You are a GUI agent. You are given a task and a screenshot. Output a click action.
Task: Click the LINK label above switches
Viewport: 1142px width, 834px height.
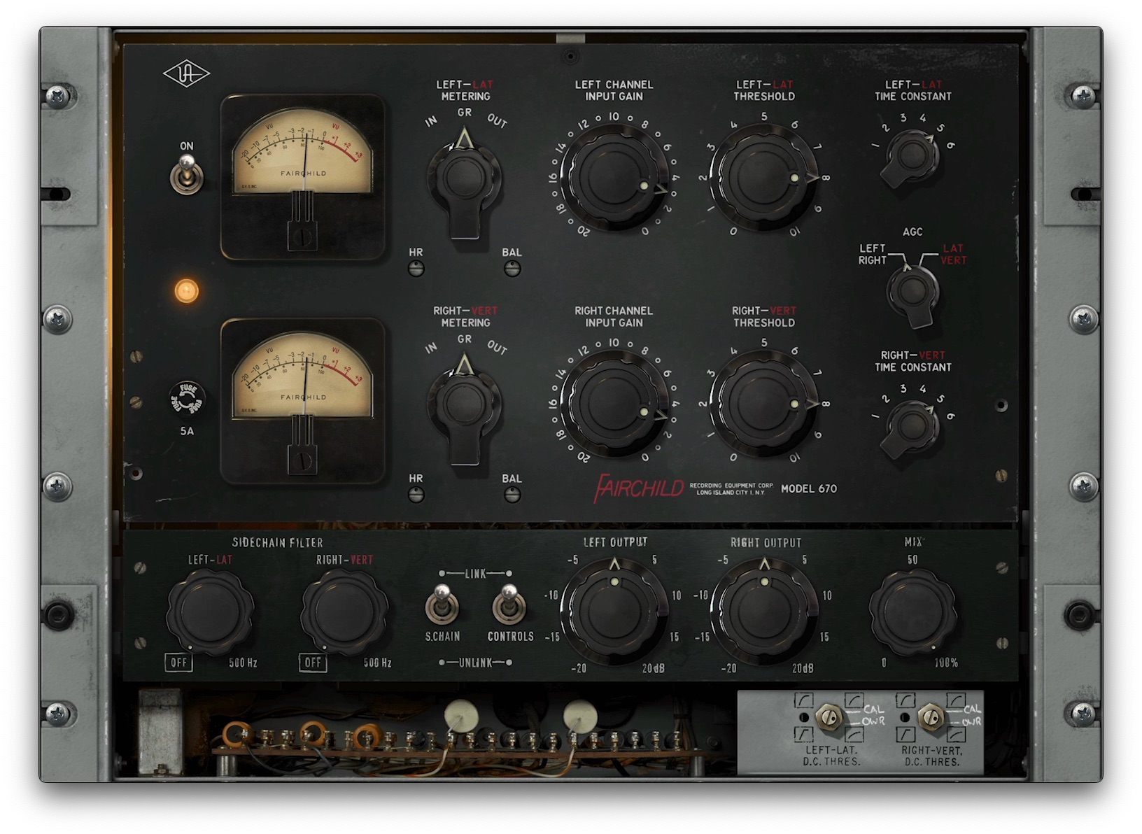(476, 574)
